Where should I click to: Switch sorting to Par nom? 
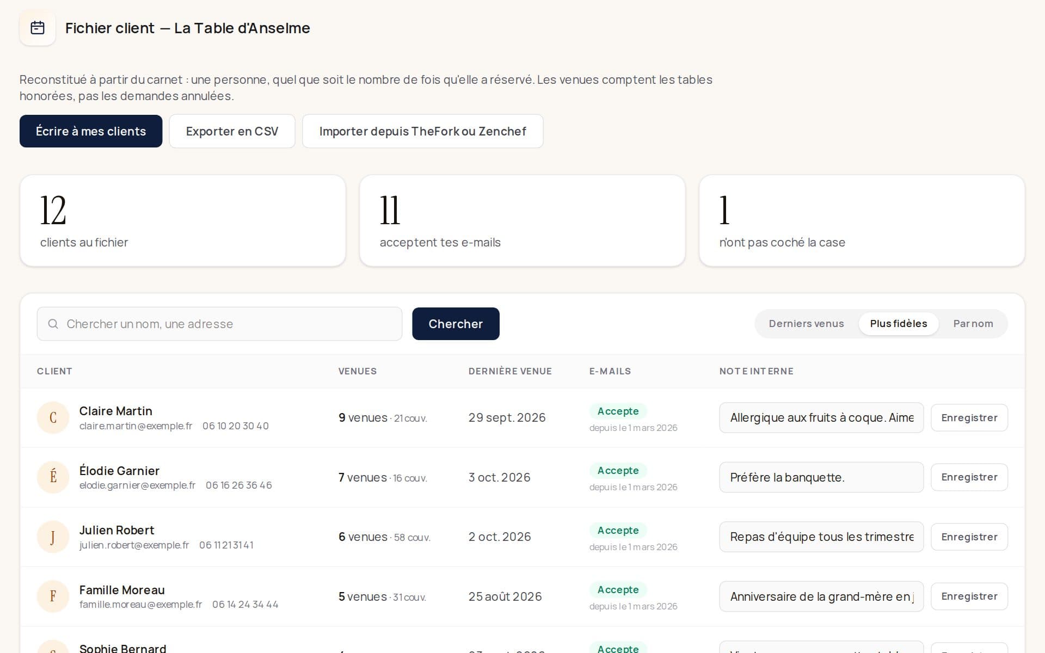[x=973, y=324]
